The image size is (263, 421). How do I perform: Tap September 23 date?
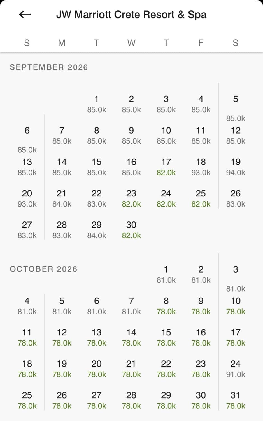(131, 198)
